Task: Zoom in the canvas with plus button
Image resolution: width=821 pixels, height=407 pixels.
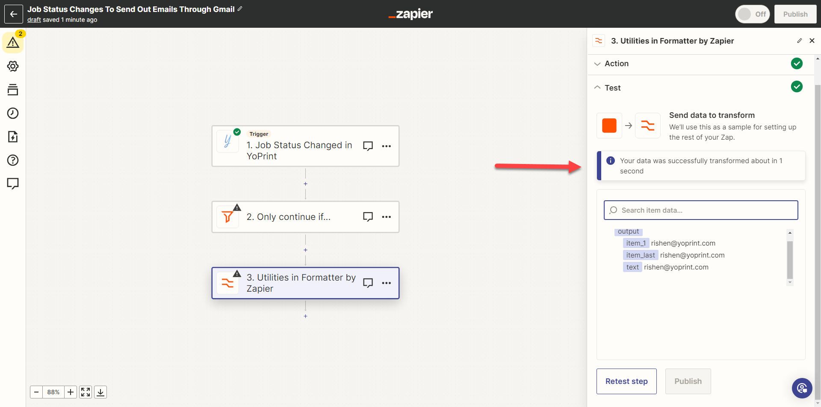Action: click(71, 392)
